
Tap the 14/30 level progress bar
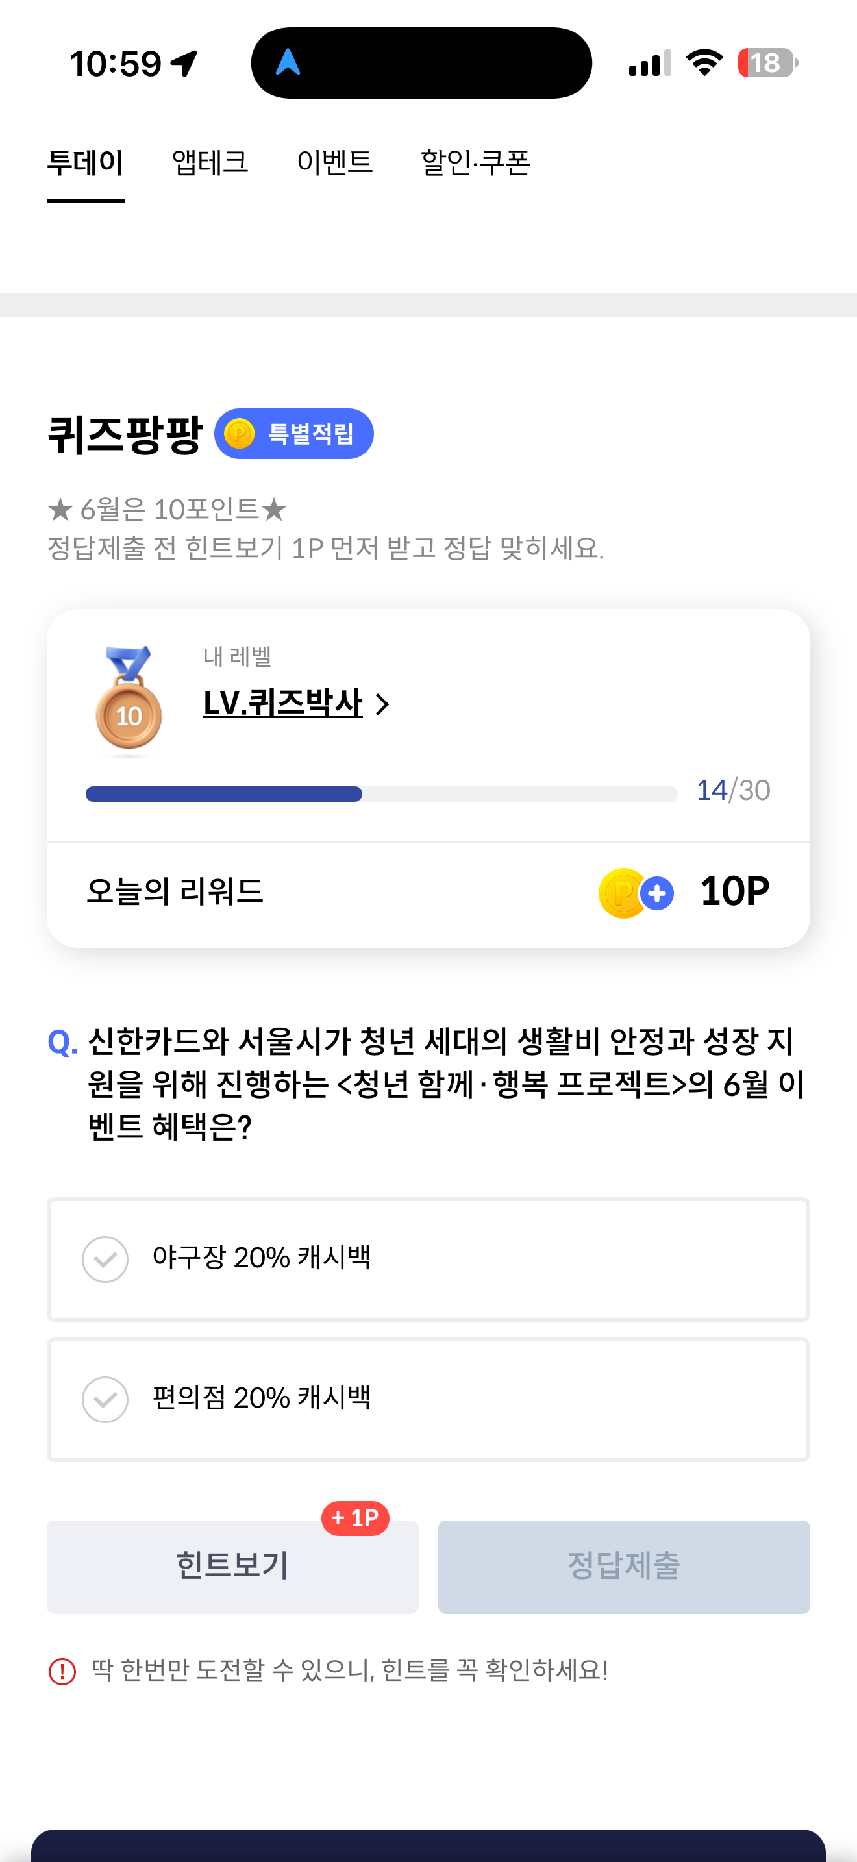[x=381, y=793]
